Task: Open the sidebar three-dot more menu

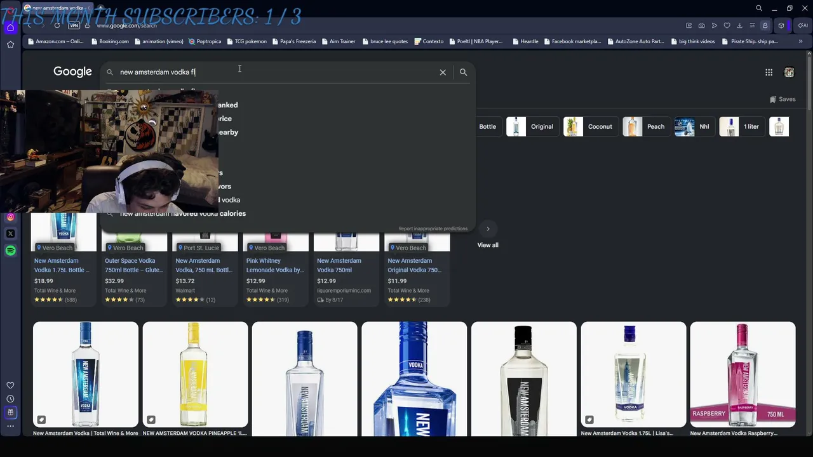Action: [10, 426]
